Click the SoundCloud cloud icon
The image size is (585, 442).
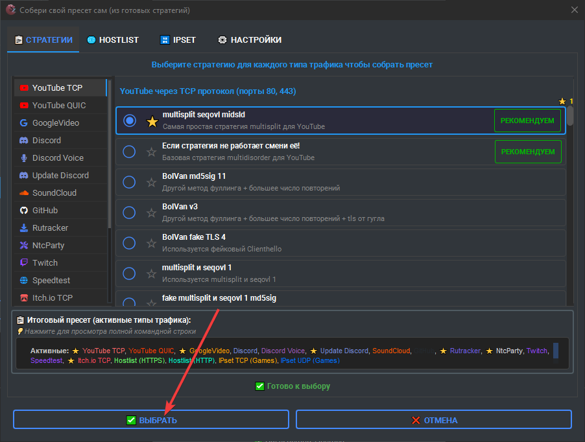24,193
